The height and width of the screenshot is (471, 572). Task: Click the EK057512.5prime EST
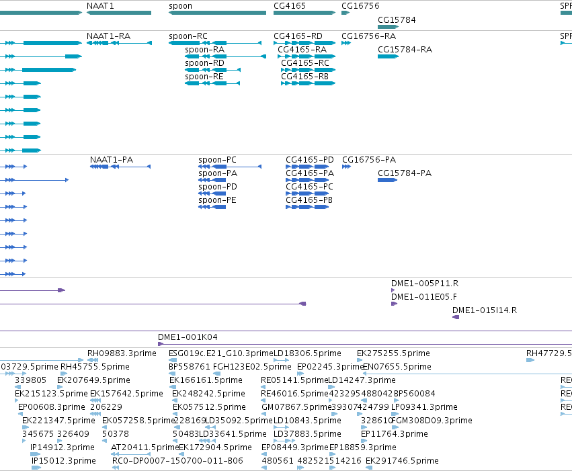coord(175,414)
